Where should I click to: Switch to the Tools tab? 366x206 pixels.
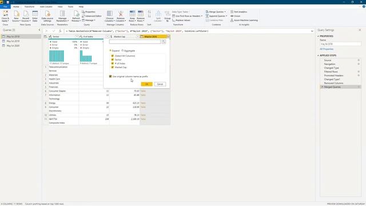70,7
